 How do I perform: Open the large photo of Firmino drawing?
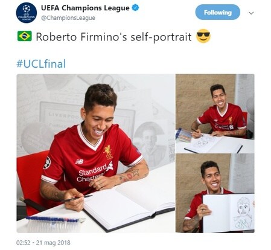95,153
